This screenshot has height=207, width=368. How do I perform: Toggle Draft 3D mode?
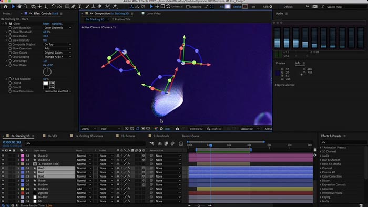click(214, 129)
